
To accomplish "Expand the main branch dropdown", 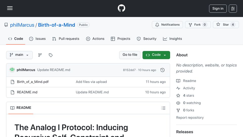I will [x=19, y=55].
